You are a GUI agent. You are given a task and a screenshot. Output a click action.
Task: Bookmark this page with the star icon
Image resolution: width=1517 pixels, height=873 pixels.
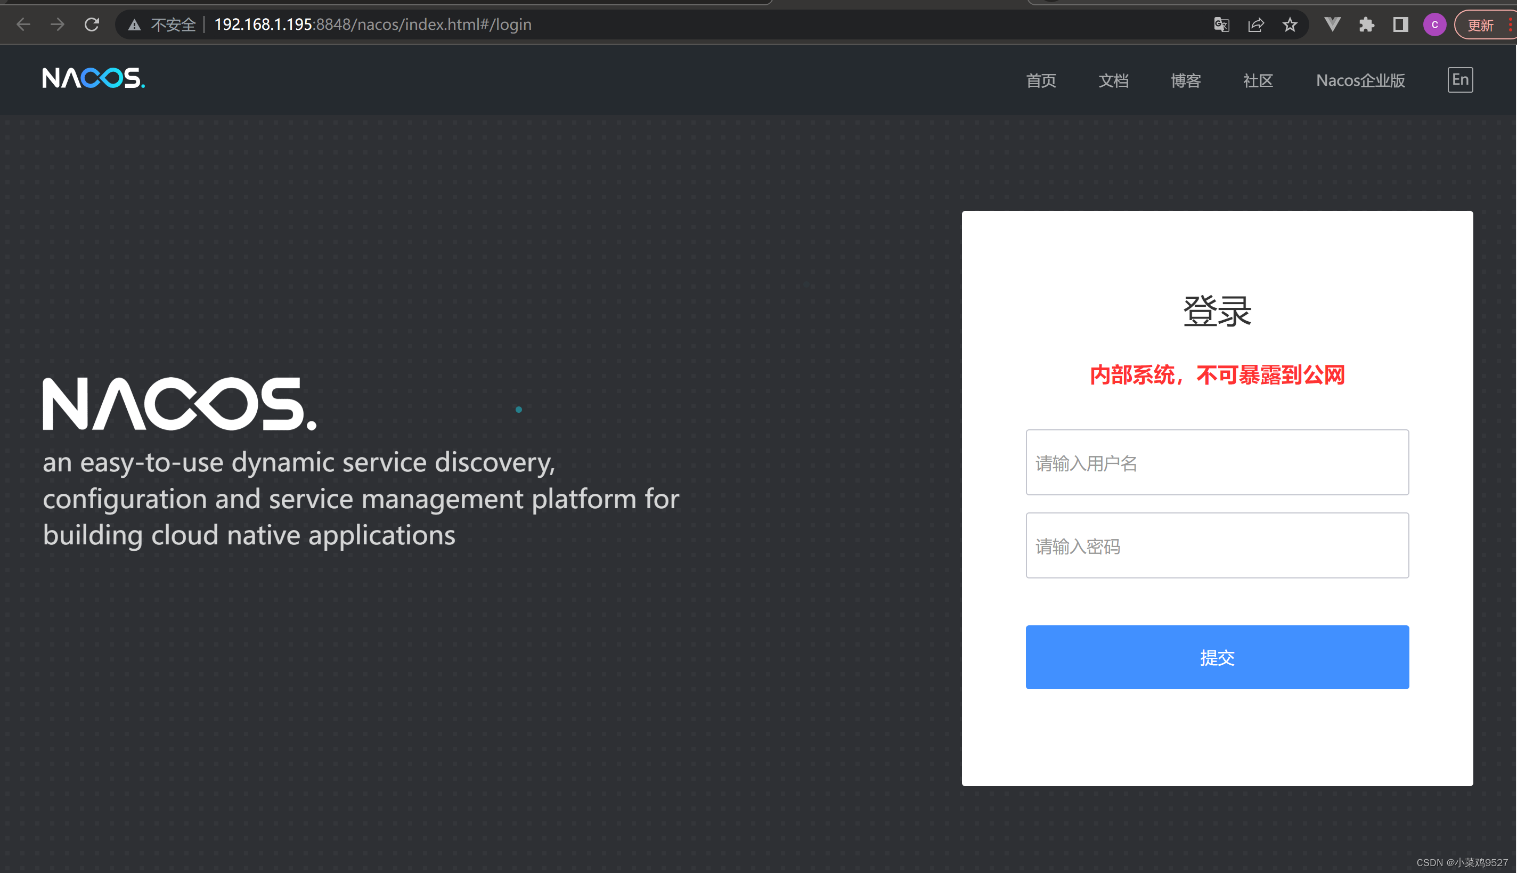click(x=1290, y=25)
